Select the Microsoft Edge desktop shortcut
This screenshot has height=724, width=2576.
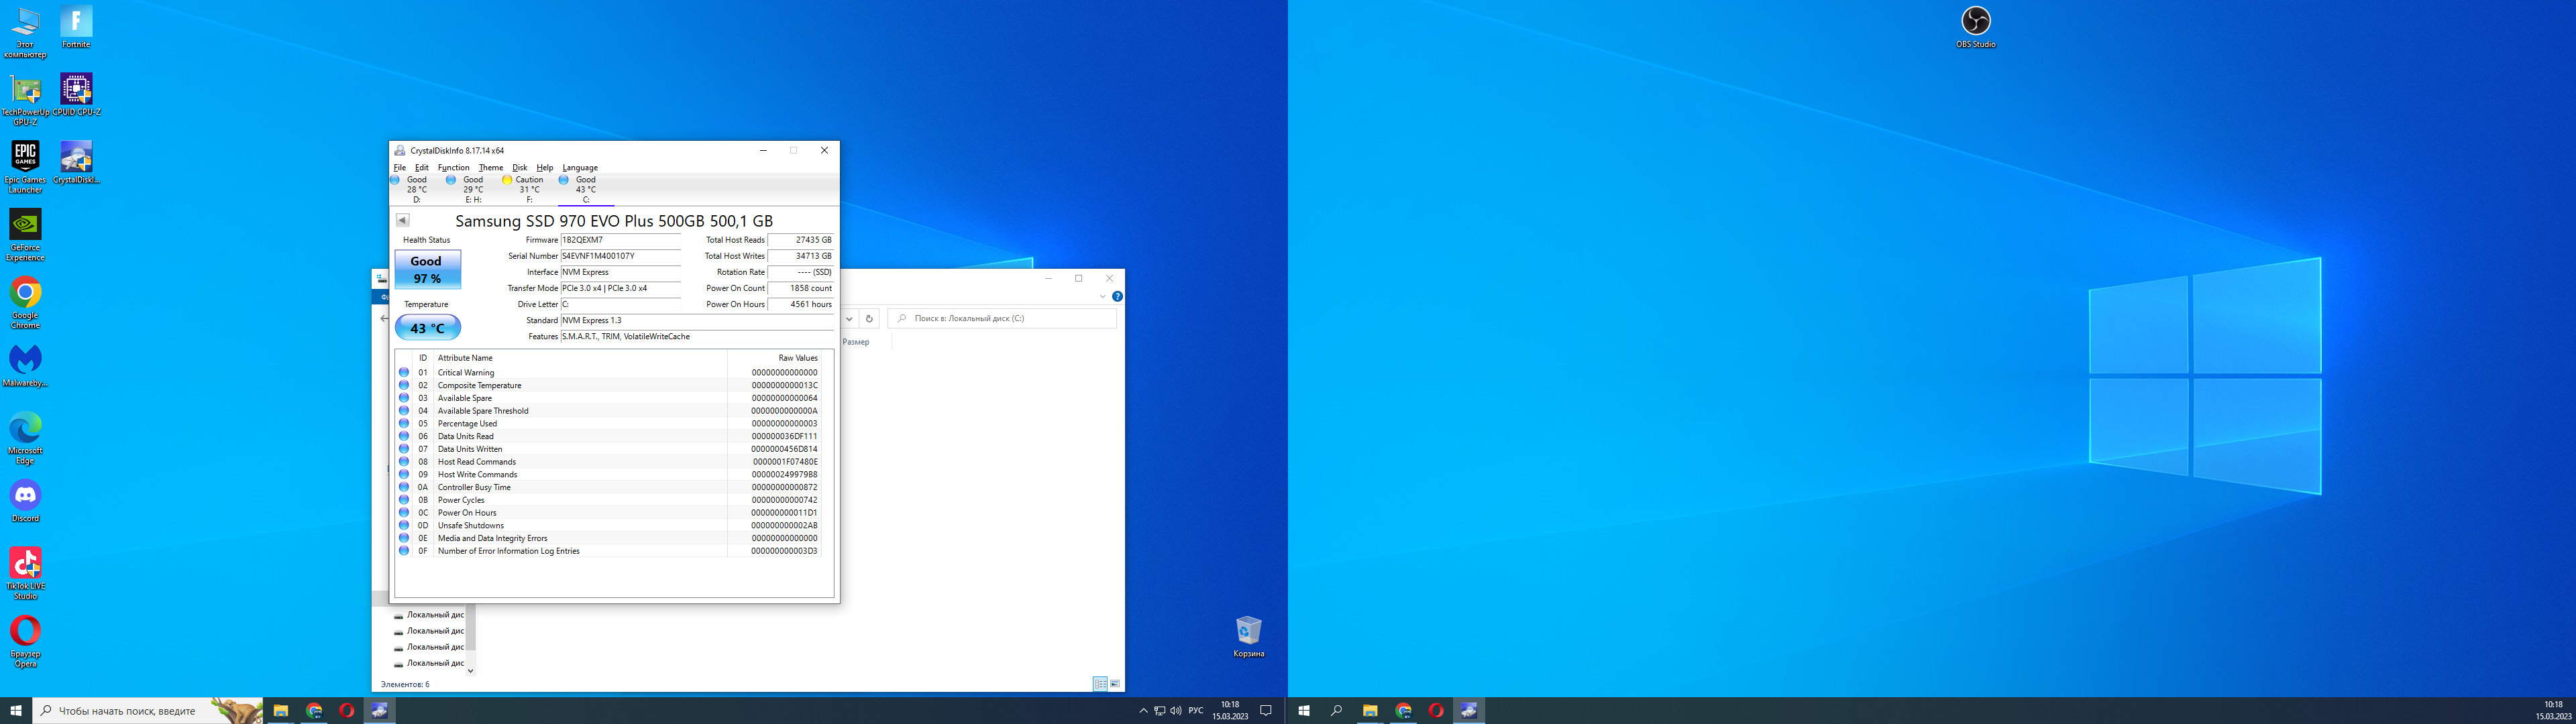[25, 438]
